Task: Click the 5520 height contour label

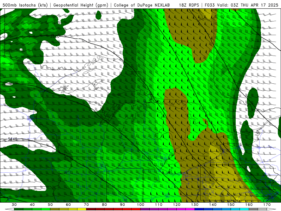Action: (55, 37)
